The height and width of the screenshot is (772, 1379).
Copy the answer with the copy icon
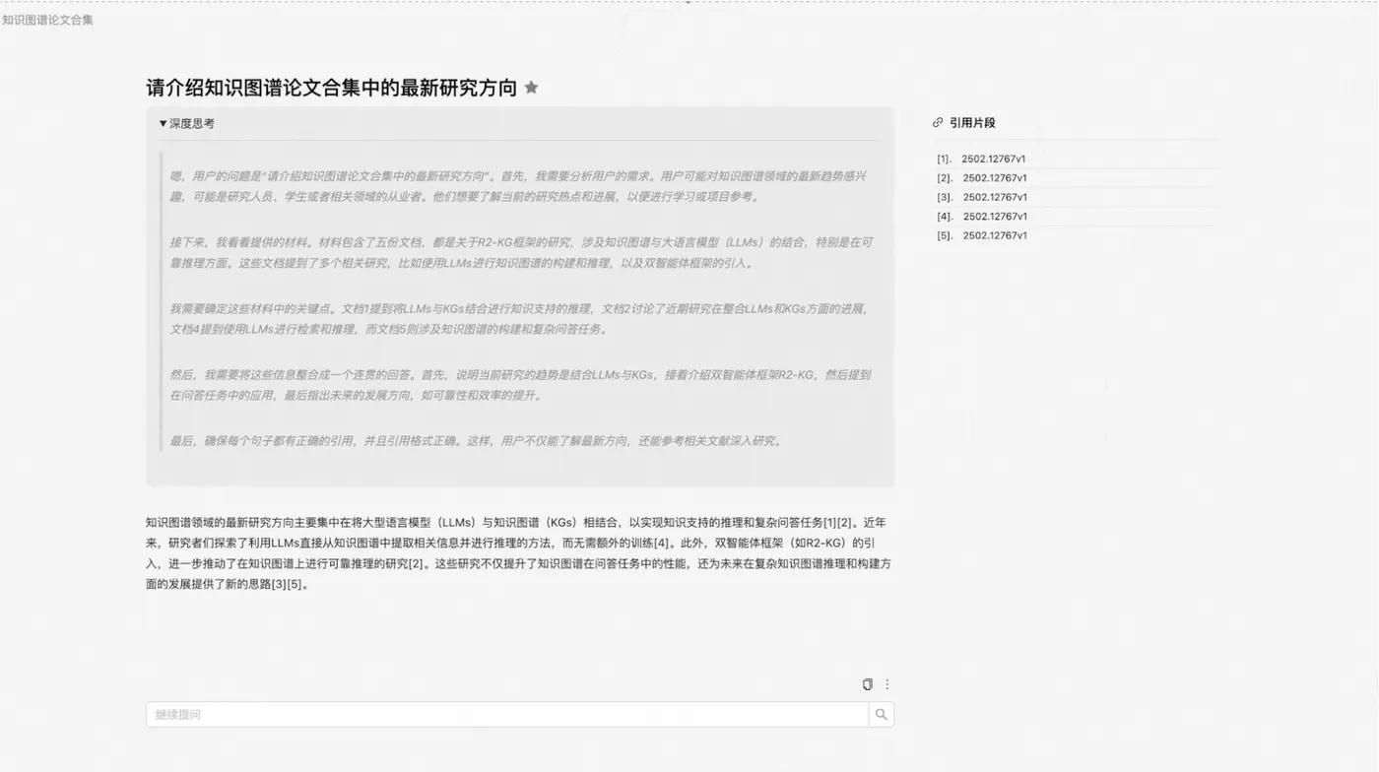[867, 684]
